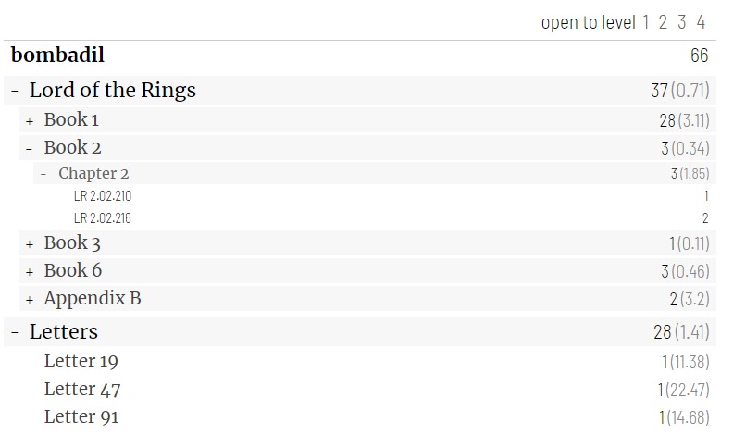Collapse Chapter 2 entry
Viewport: 733px width, 434px height.
click(43, 174)
